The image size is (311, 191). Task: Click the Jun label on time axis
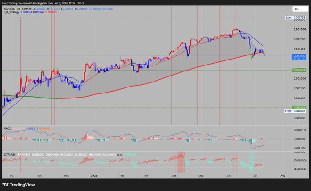[x=229, y=176]
